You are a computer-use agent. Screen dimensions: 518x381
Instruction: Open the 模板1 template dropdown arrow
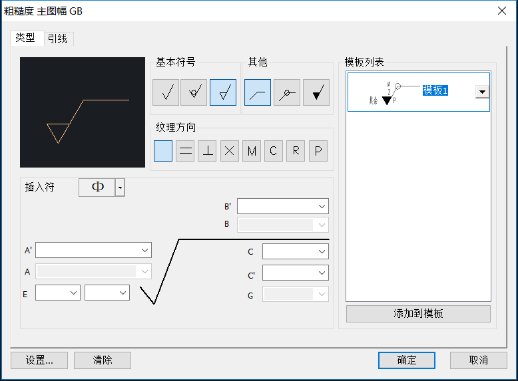482,92
